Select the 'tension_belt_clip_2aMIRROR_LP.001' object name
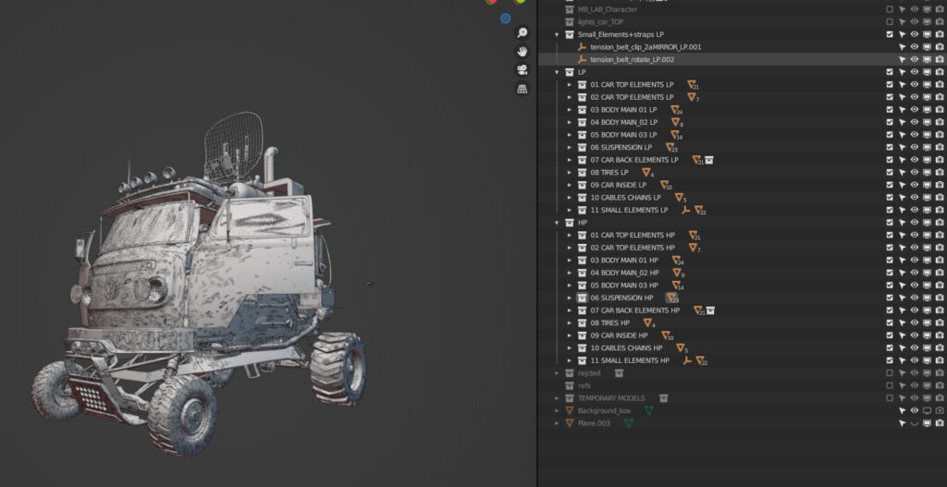Screen dimensions: 947x487 646,47
